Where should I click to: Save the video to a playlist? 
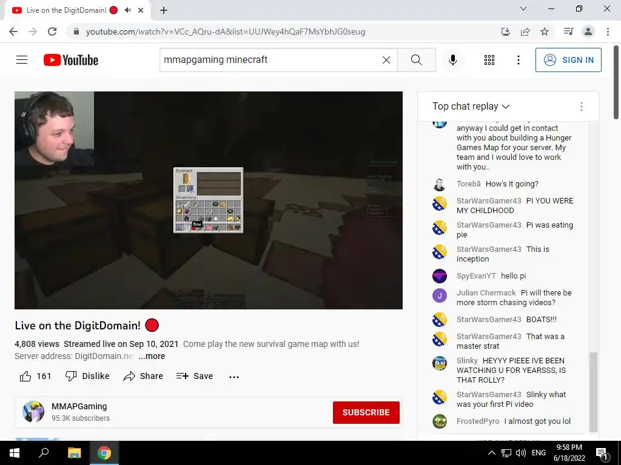195,376
